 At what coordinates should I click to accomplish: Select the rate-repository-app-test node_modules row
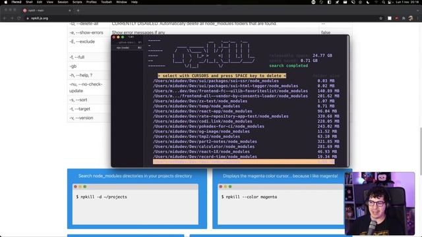(x=246, y=117)
